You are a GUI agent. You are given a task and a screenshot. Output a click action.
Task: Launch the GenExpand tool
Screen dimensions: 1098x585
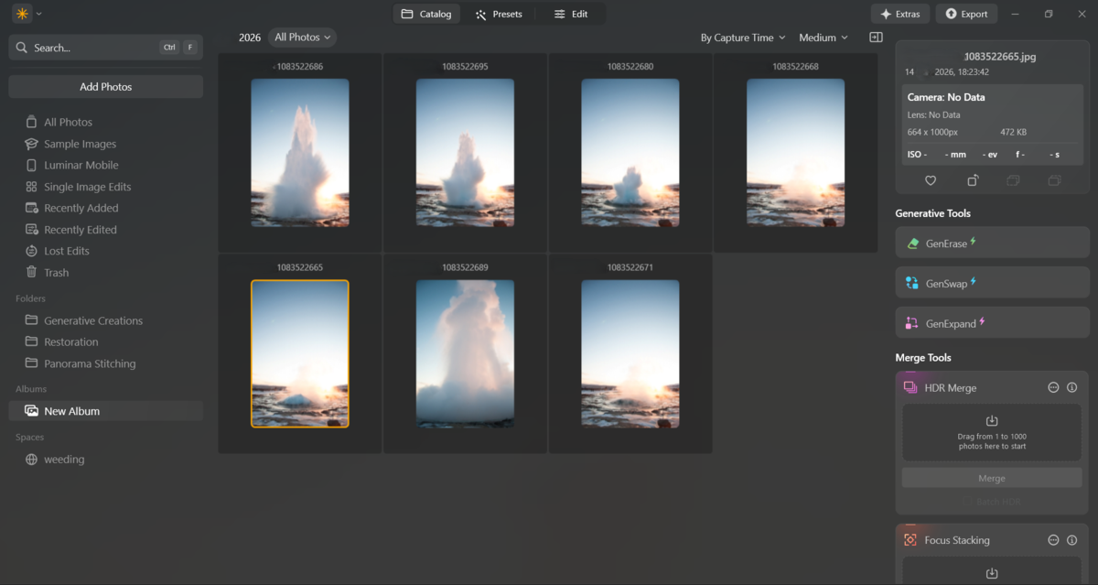coord(991,322)
